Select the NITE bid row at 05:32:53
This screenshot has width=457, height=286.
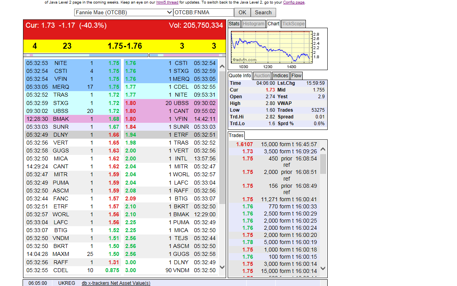(73, 63)
